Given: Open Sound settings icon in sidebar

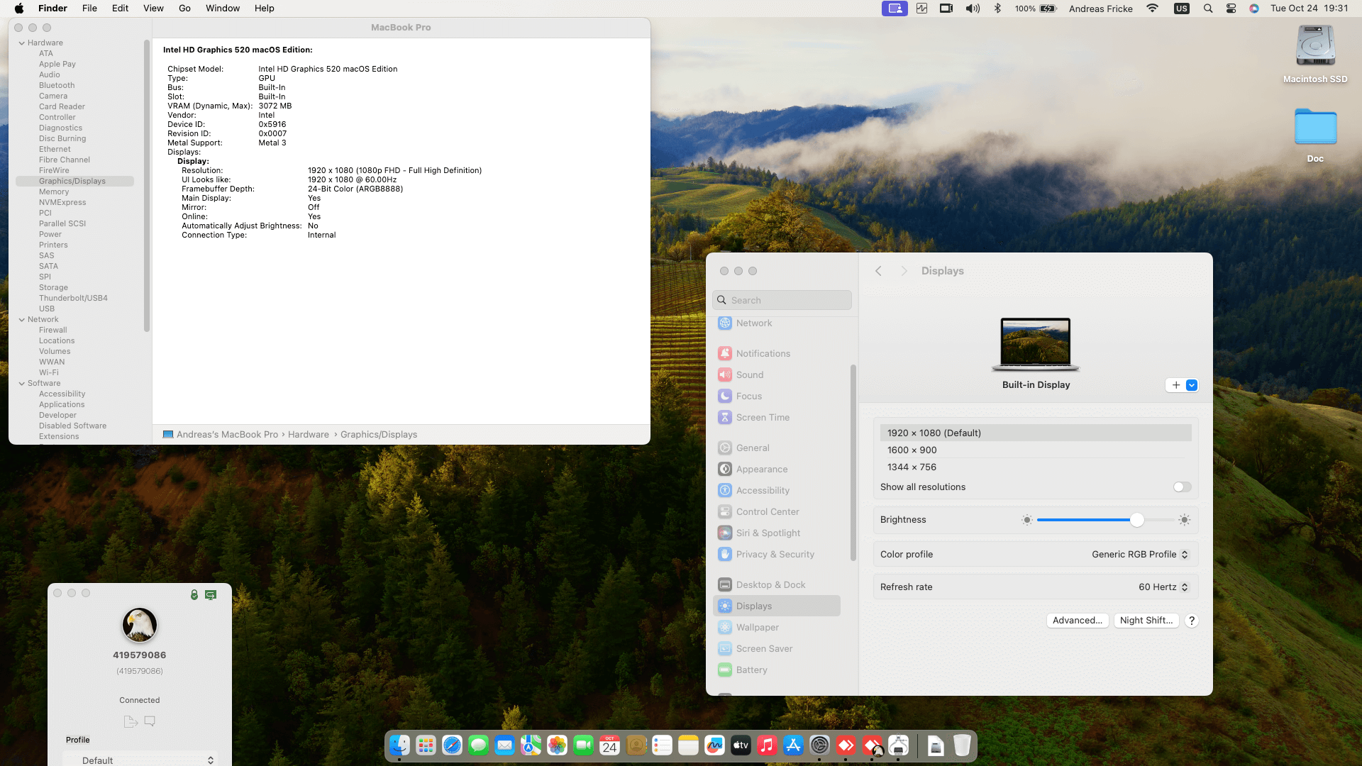Looking at the screenshot, I should point(724,374).
